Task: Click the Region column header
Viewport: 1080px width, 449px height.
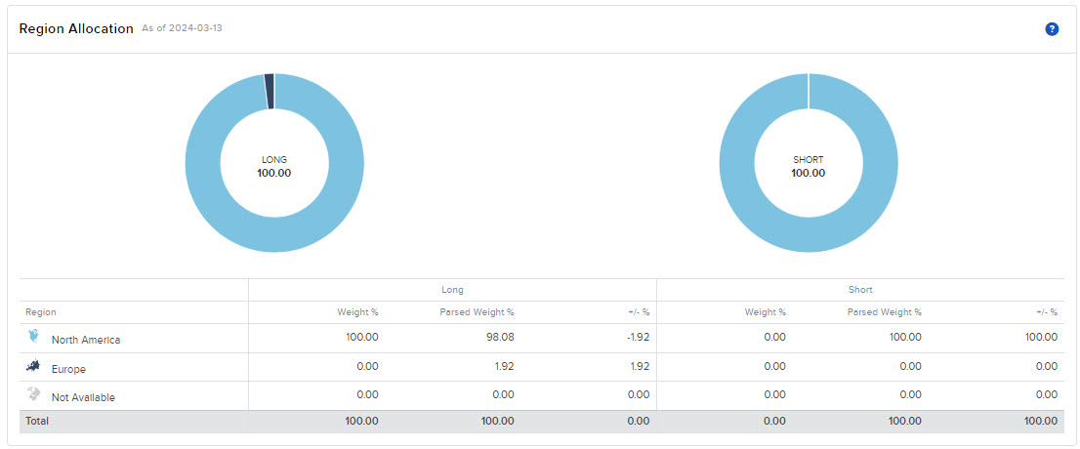Action: point(40,312)
